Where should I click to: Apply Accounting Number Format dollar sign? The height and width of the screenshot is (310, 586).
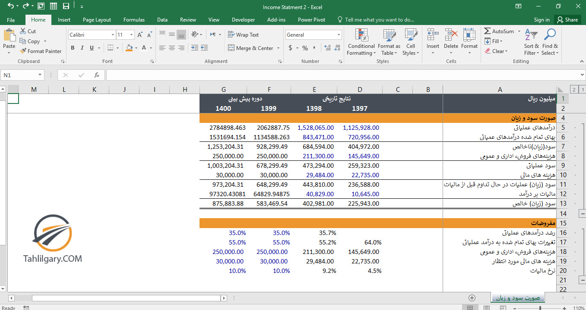coord(291,48)
